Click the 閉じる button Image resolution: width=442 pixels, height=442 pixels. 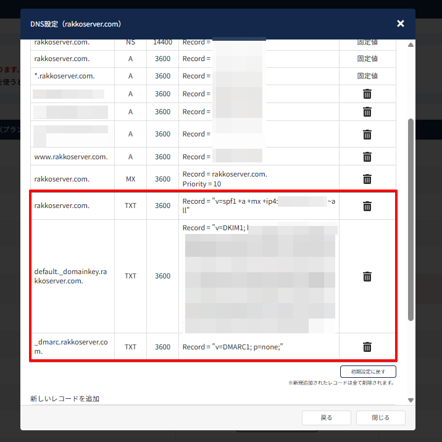tap(381, 418)
